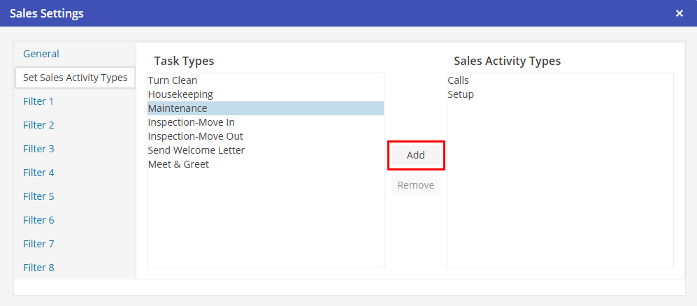Select Turn Clean in Task Types
697x306 pixels.
point(173,80)
